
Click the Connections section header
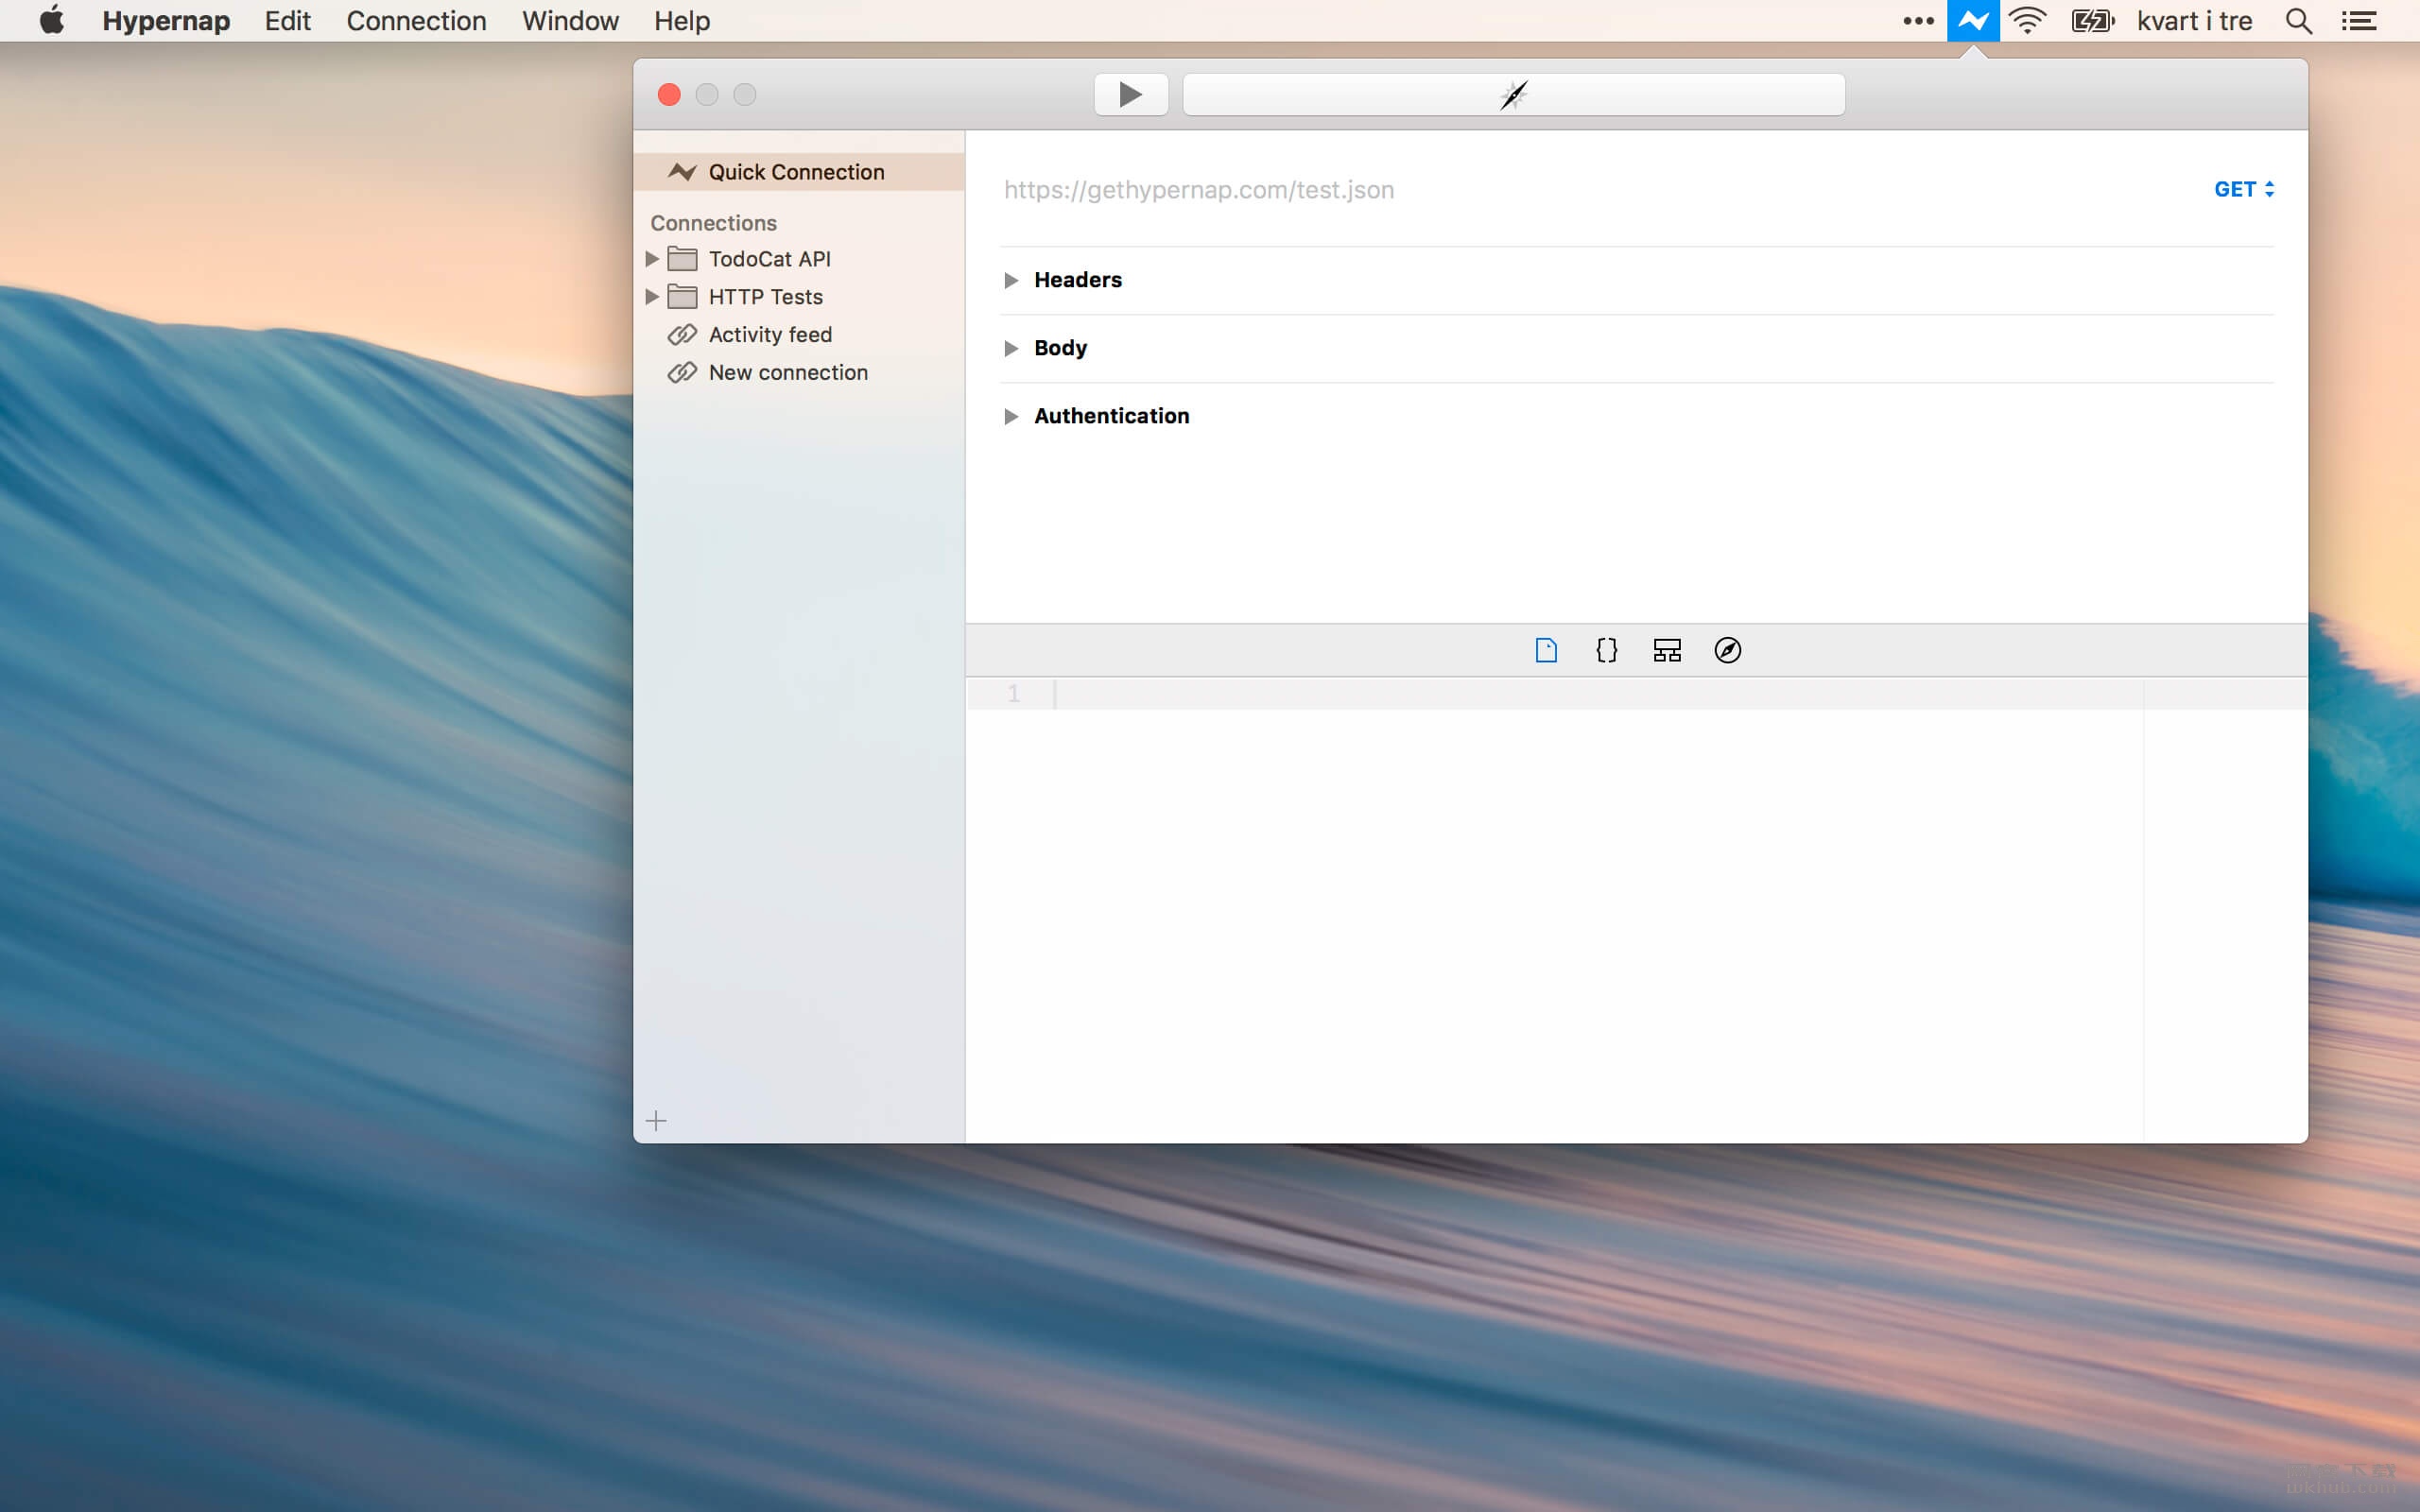[x=713, y=223]
